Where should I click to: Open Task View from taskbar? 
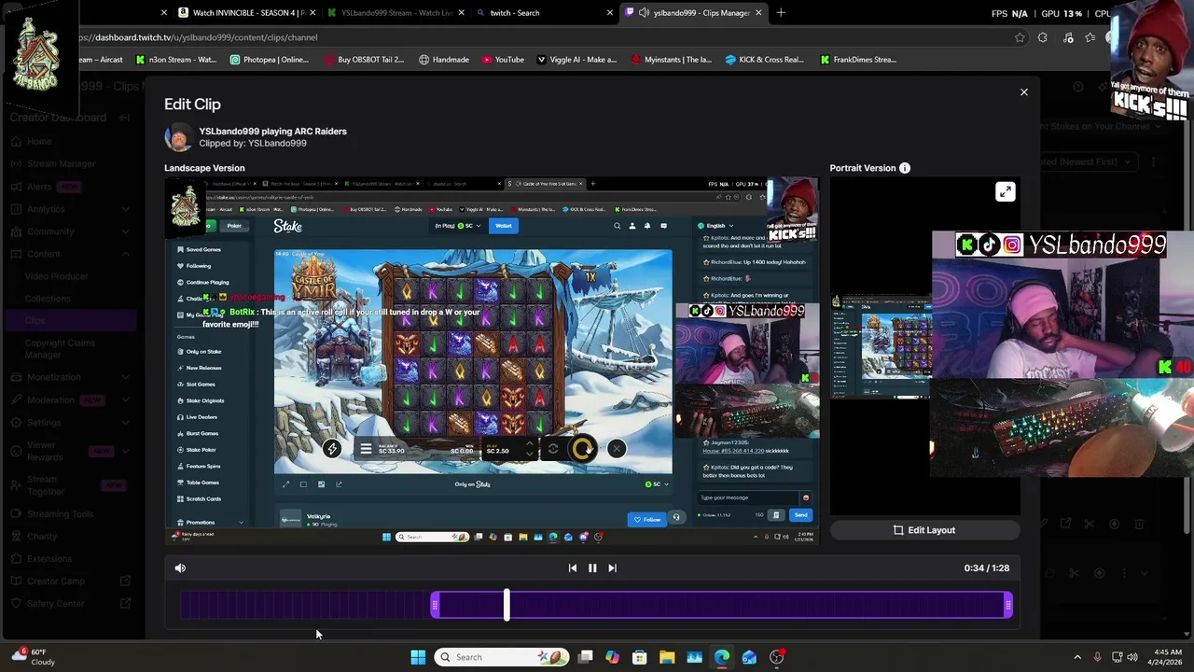point(585,657)
